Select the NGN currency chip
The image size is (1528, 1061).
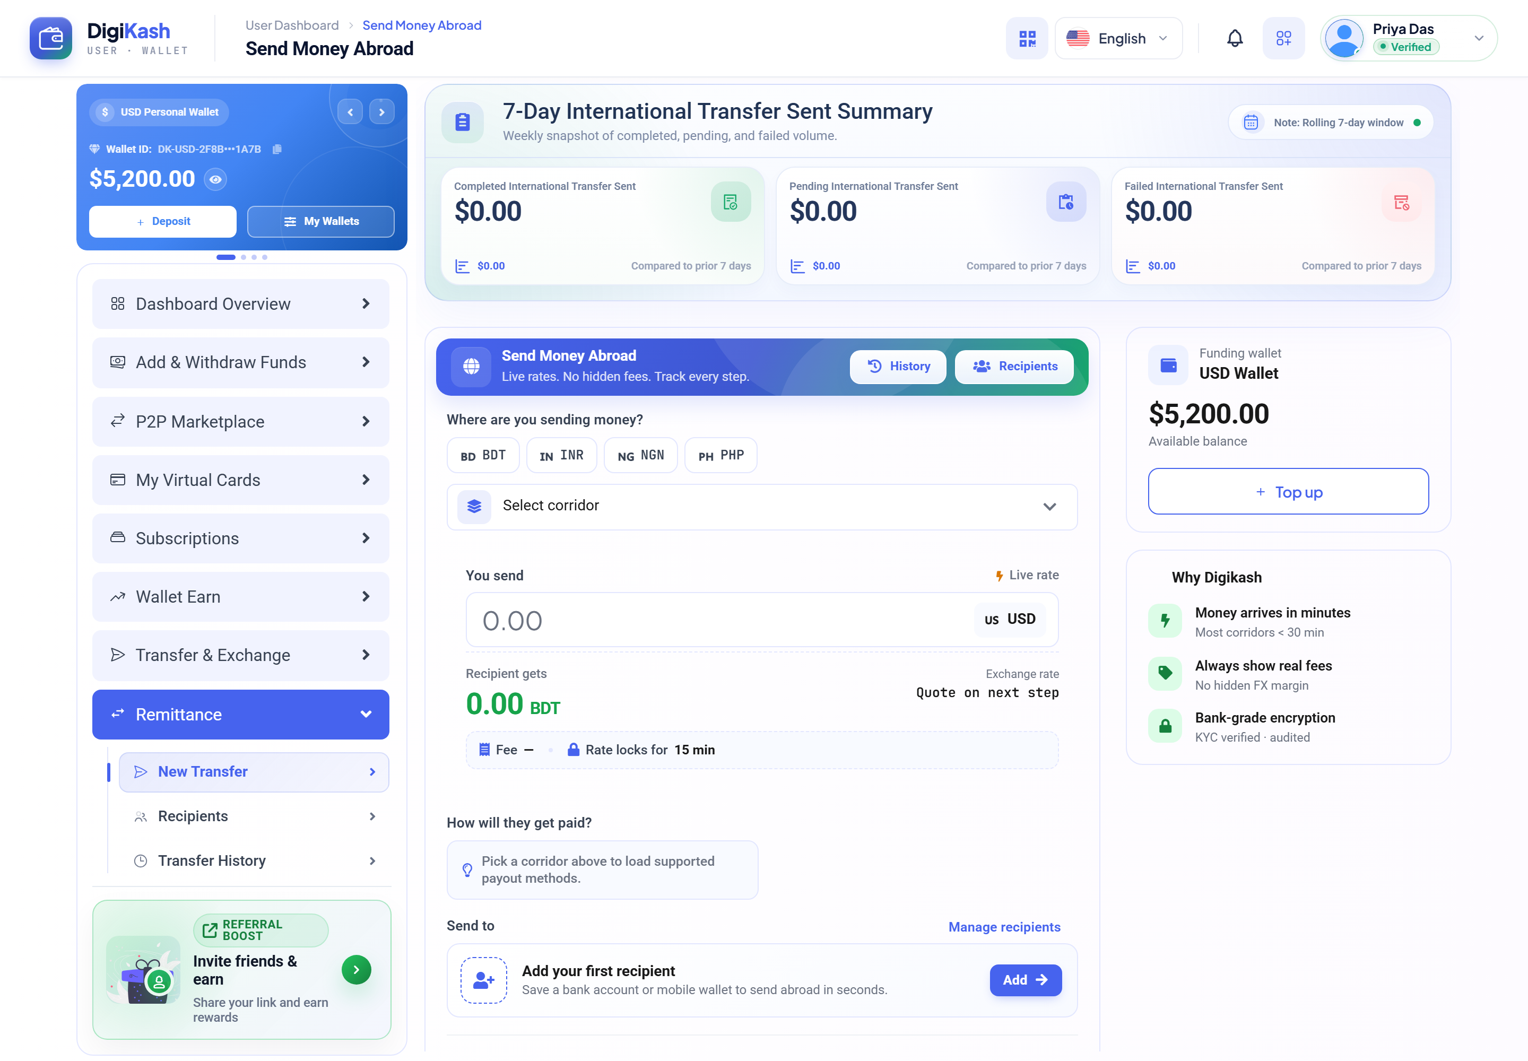(640, 455)
